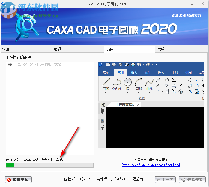The width and height of the screenshot is (209, 187).
Task: Click the 常用 tab in the preview ribbon
Action: (x=121, y=73)
